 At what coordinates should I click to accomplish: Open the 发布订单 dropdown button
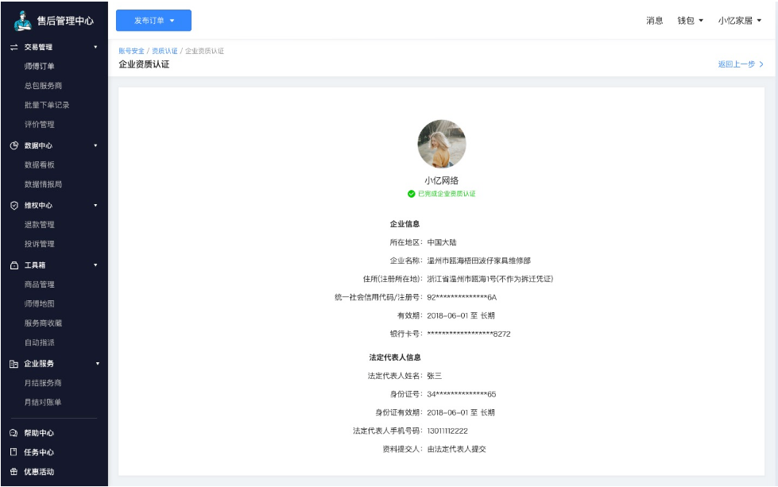pyautogui.click(x=154, y=21)
